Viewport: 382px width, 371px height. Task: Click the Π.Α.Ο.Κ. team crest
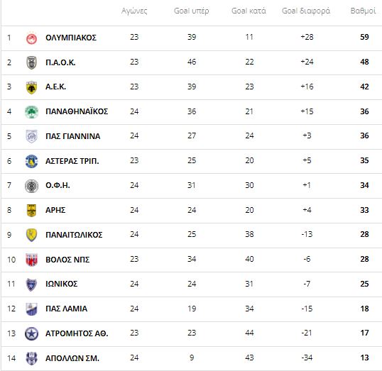pyautogui.click(x=31, y=62)
